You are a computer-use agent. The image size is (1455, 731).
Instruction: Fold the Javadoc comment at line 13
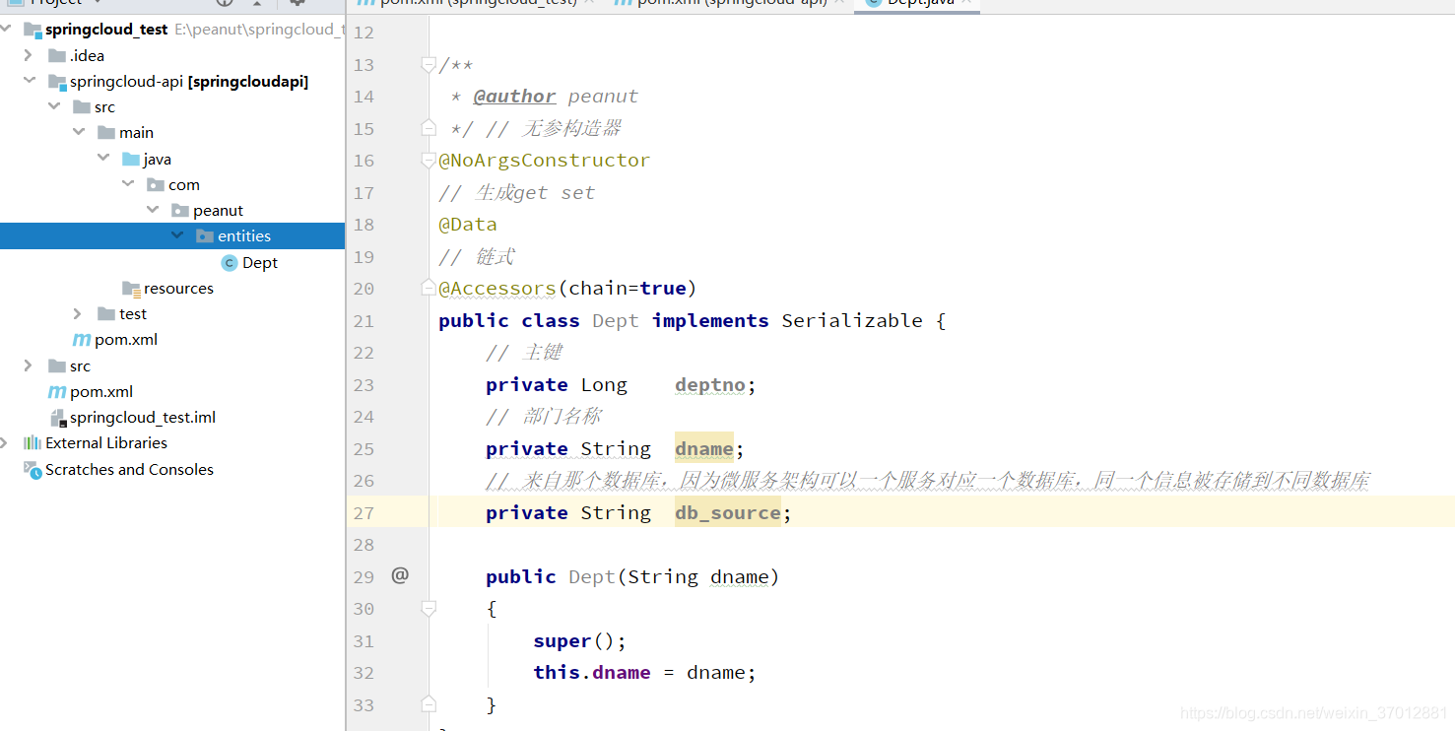pos(429,64)
